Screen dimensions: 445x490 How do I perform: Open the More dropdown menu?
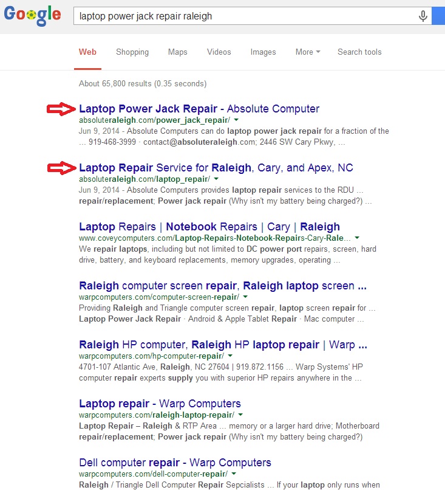(x=308, y=52)
